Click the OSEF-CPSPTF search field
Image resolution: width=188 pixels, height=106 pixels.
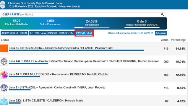pyautogui.click(x=81, y=15)
